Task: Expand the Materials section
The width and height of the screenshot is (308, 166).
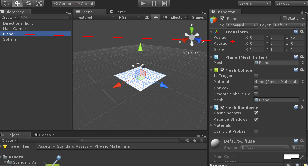Action: coord(211,125)
